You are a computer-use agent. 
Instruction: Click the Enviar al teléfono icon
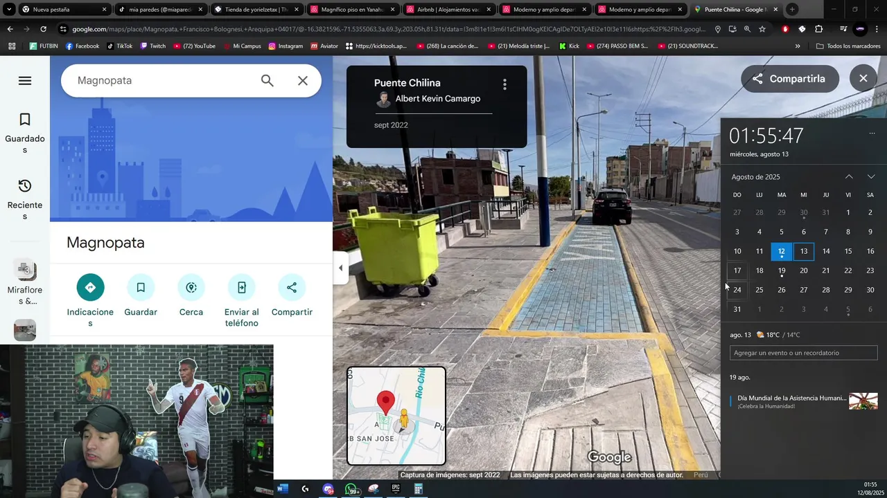pyautogui.click(x=241, y=287)
